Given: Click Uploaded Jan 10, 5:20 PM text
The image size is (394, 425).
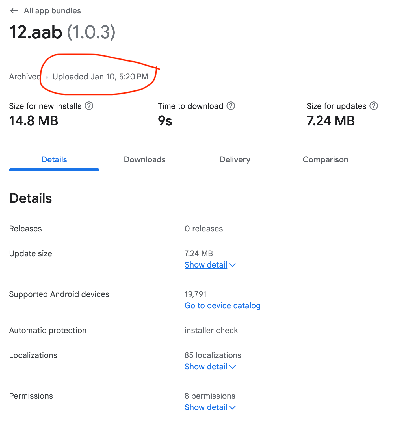Looking at the screenshot, I should tap(100, 77).
